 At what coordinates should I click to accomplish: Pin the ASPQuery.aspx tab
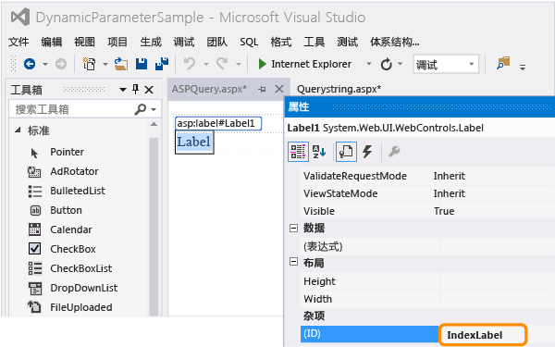click(x=262, y=89)
